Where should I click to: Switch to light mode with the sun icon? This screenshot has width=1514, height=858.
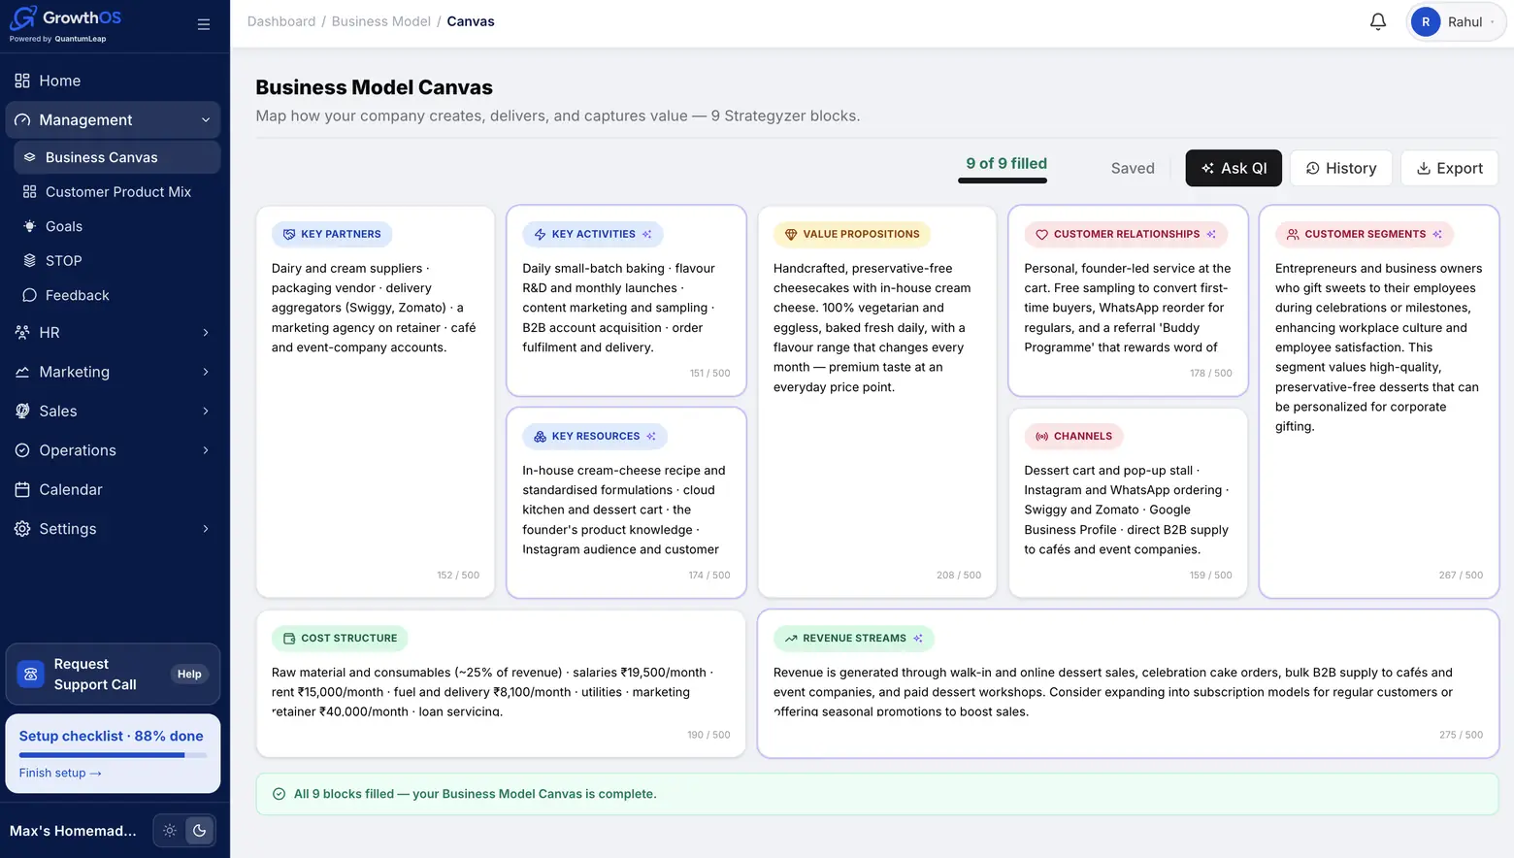pyautogui.click(x=170, y=831)
